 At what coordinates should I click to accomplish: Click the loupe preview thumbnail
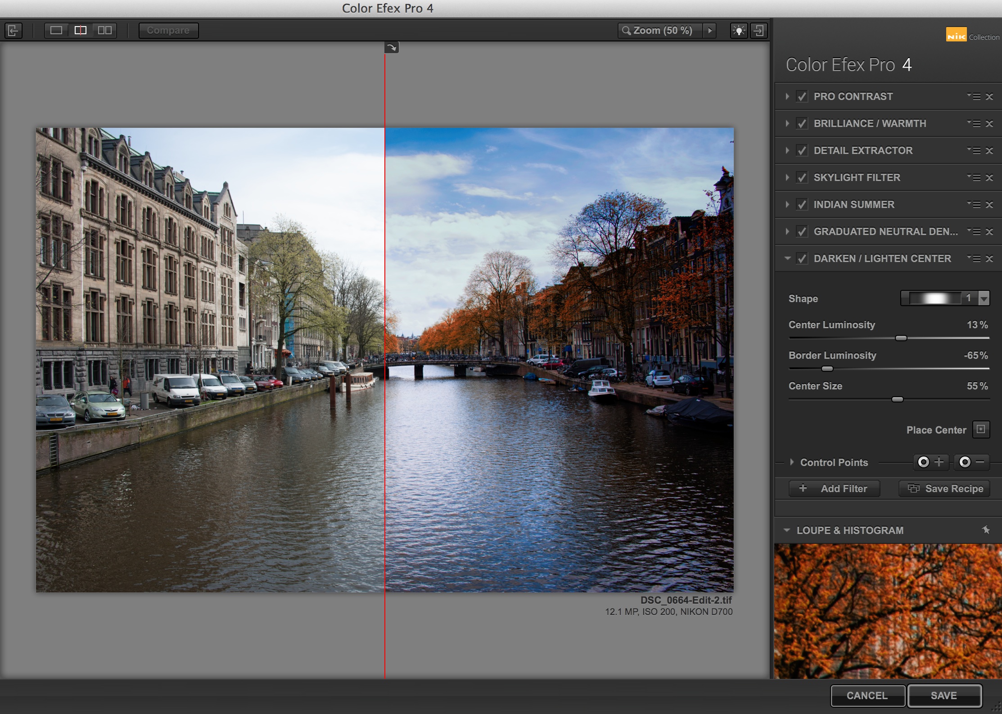[888, 611]
